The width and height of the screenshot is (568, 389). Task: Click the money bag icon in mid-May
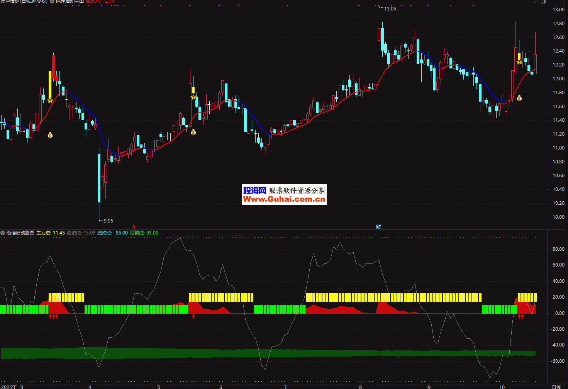click(x=193, y=132)
